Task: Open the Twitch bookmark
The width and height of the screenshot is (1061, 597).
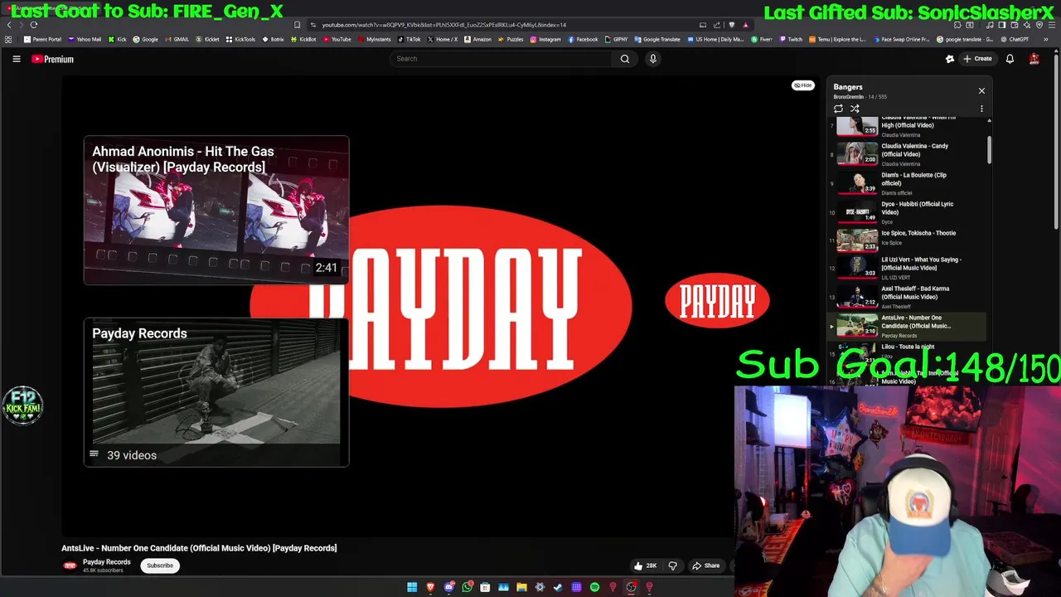Action: pos(791,39)
